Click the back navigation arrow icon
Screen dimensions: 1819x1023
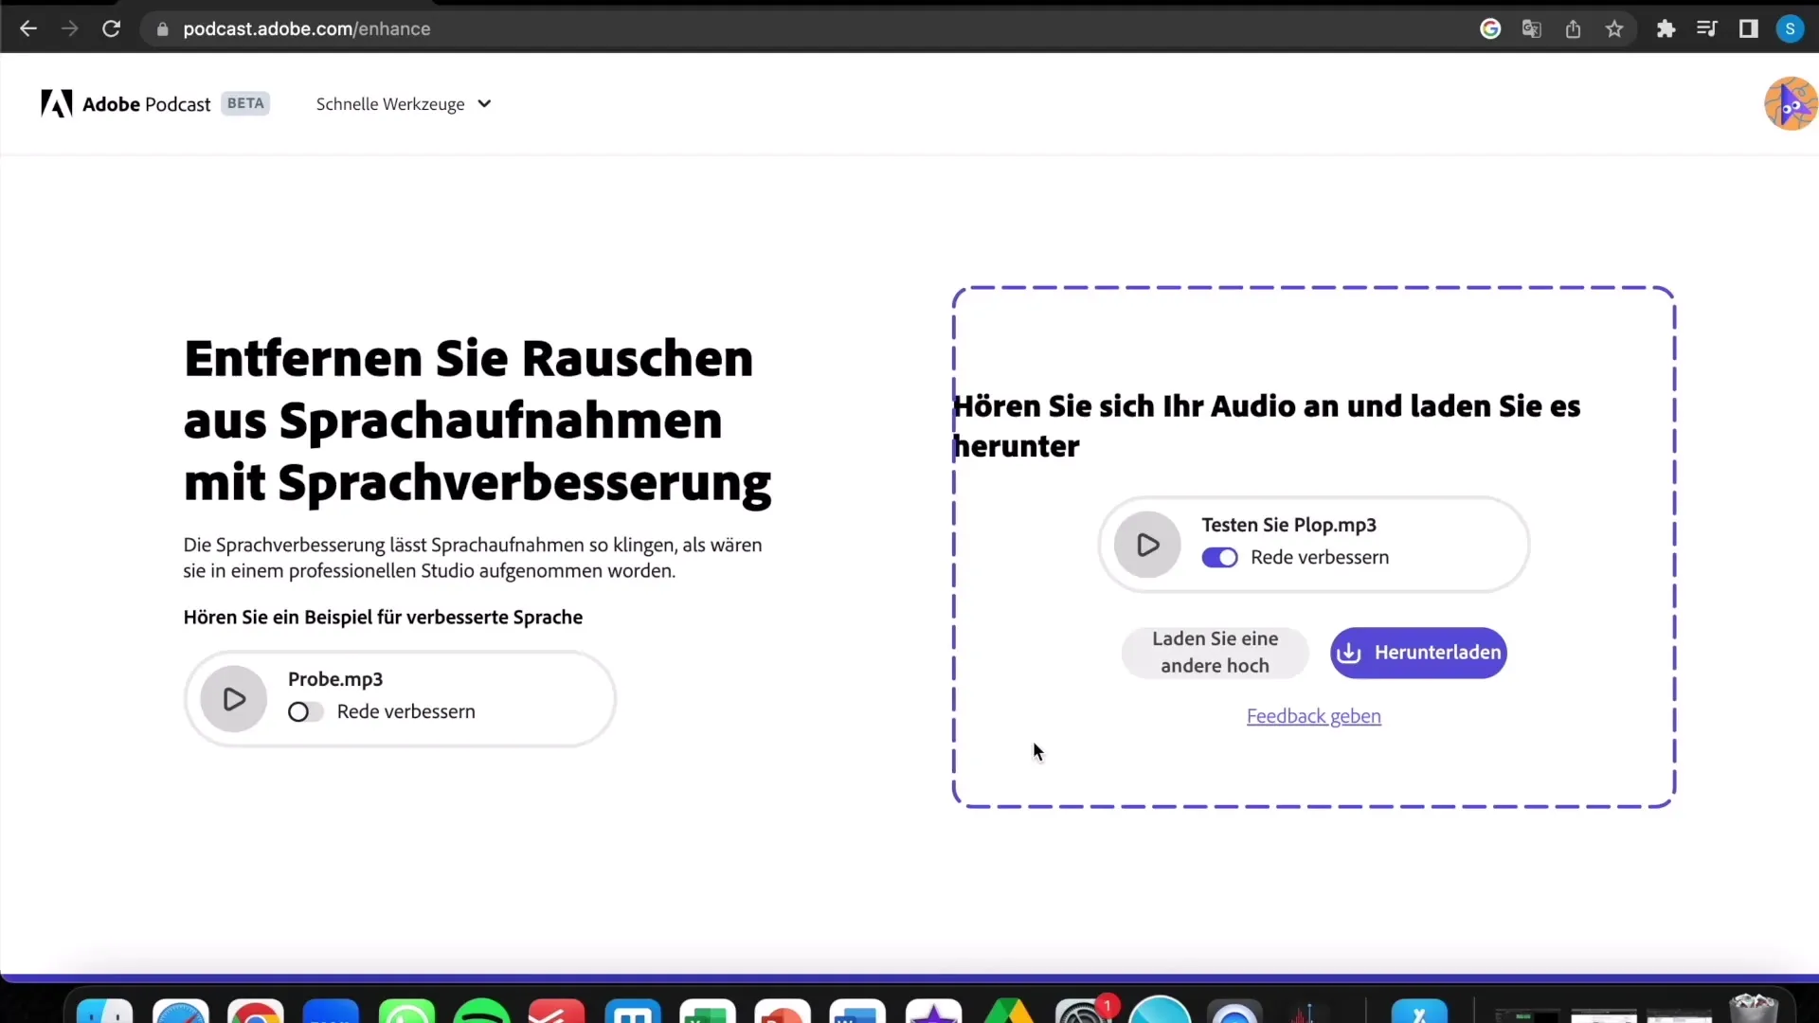28,27
